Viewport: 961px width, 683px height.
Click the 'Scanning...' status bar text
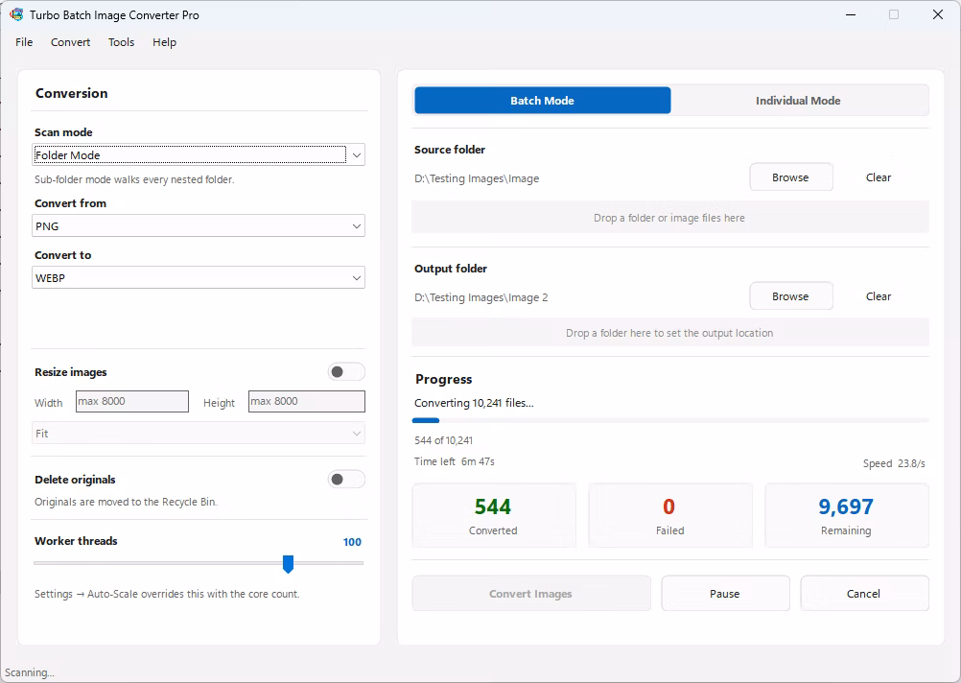(30, 672)
